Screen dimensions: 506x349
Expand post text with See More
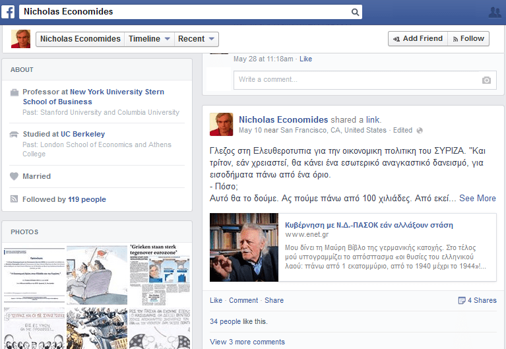coord(477,198)
